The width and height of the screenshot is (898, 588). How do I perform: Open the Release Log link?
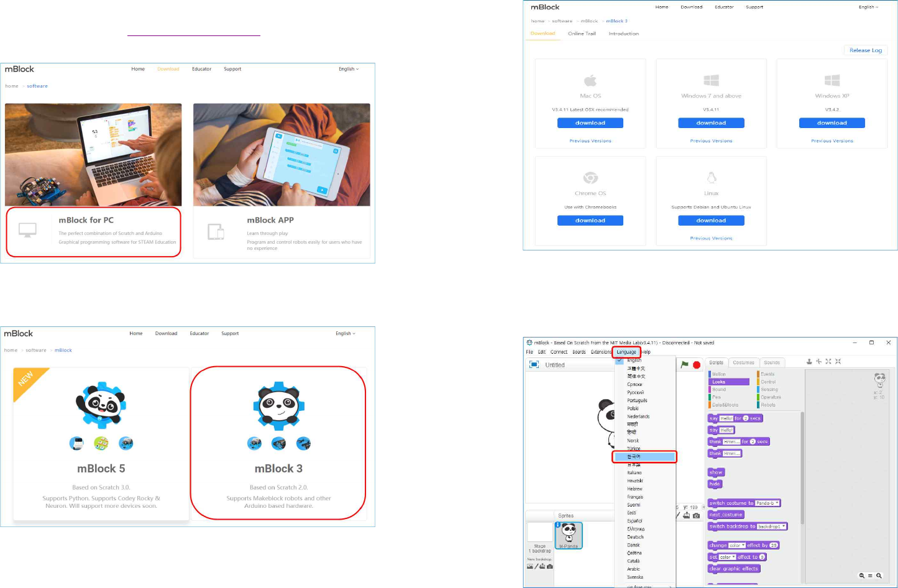coord(866,50)
